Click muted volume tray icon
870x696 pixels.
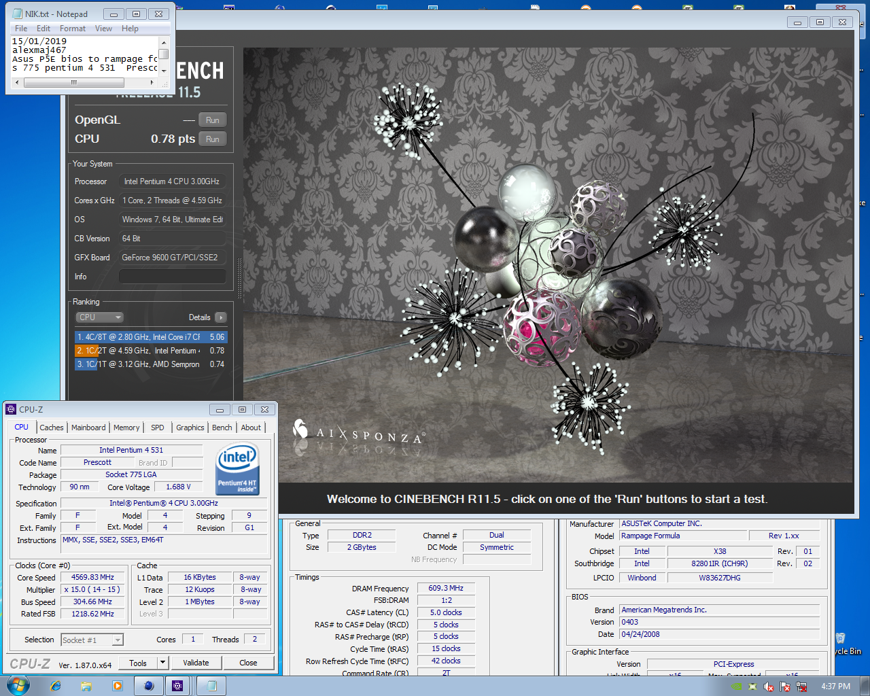(769, 686)
